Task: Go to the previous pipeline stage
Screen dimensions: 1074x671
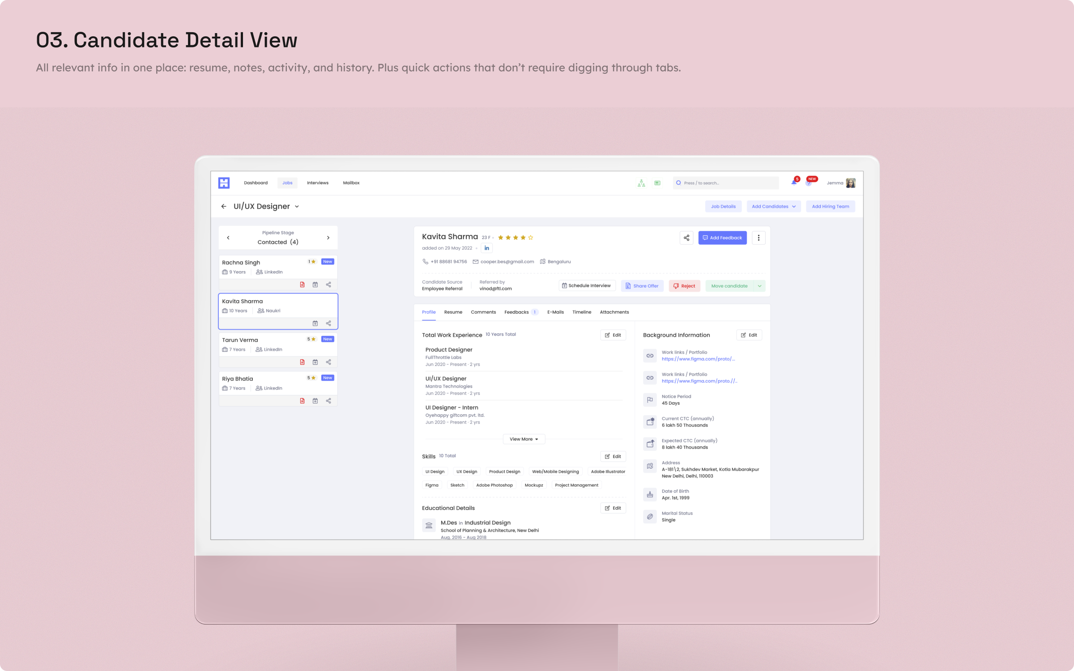Action: pyautogui.click(x=228, y=238)
